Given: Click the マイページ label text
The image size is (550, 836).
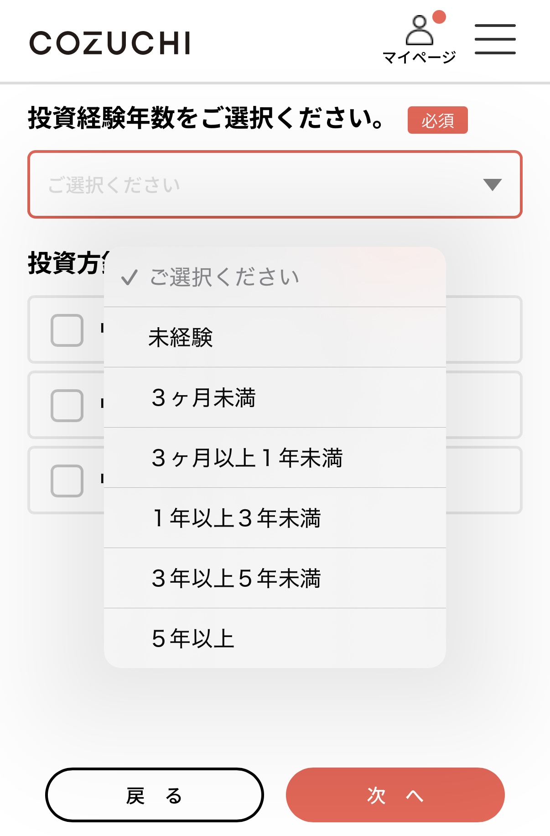Looking at the screenshot, I should click(419, 57).
